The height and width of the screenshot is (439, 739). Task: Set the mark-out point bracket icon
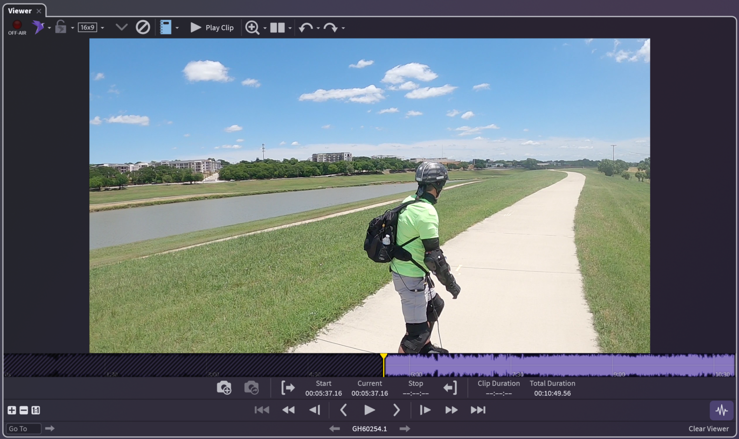450,388
